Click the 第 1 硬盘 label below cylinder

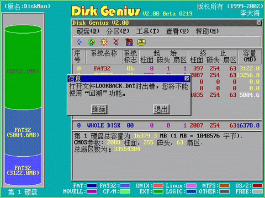coord(23,192)
